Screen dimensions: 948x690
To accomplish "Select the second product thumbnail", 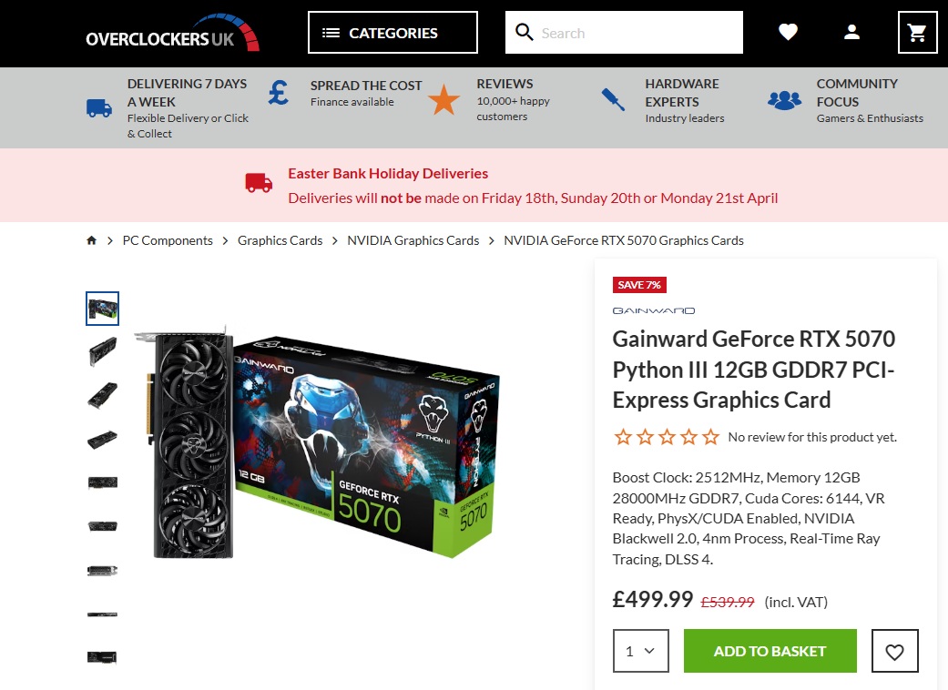I will 102,351.
